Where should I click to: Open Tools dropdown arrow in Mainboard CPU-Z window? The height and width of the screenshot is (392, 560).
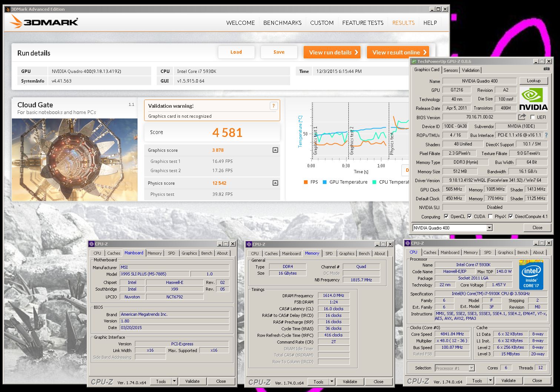pyautogui.click(x=174, y=381)
